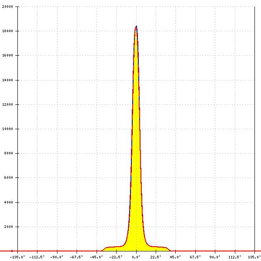The image size is (261, 261).
Task: Select the 2000 y-axis label
Action: (8, 227)
